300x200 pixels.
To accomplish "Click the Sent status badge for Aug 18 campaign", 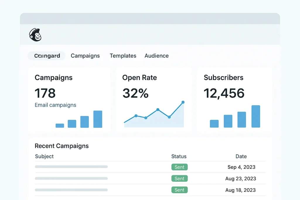I will pyautogui.click(x=180, y=190).
